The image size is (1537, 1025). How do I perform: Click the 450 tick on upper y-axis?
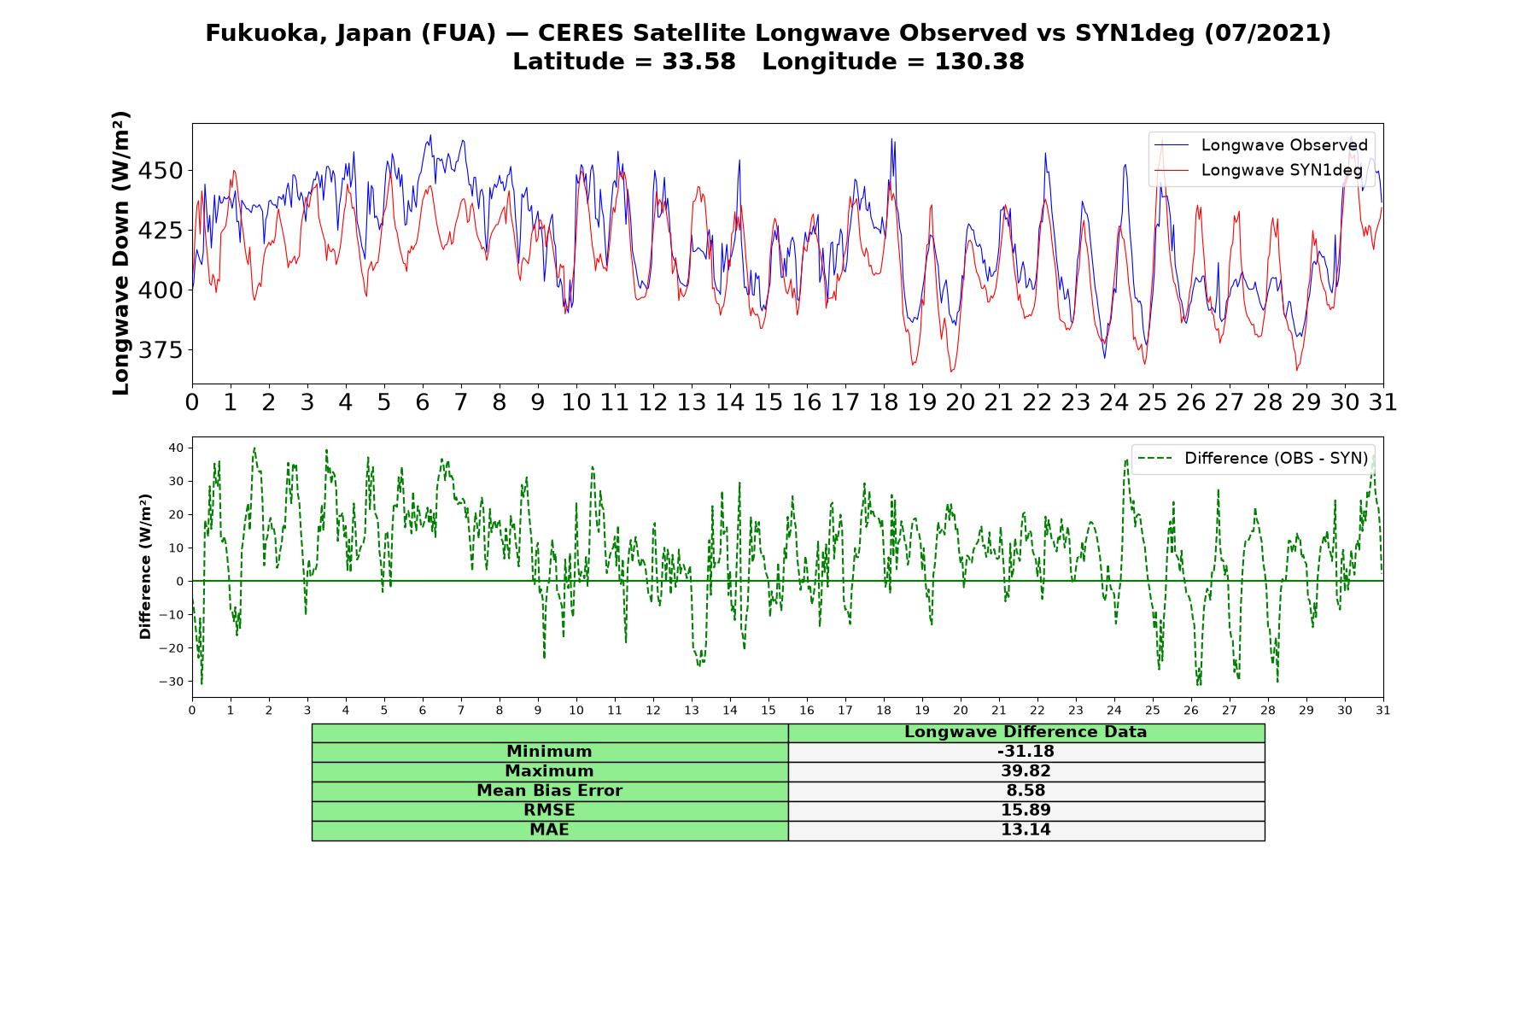(x=161, y=171)
